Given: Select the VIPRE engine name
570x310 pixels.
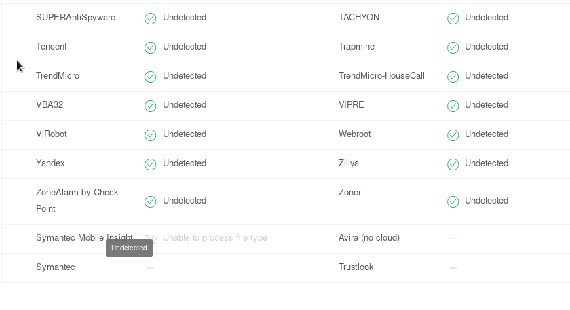Looking at the screenshot, I should pos(351,104).
